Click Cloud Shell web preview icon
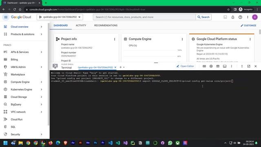261x147 pixels. point(218,66)
